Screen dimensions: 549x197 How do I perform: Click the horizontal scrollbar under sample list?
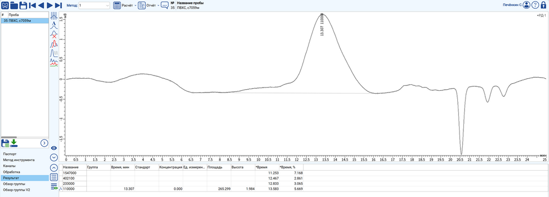coord(9,137)
